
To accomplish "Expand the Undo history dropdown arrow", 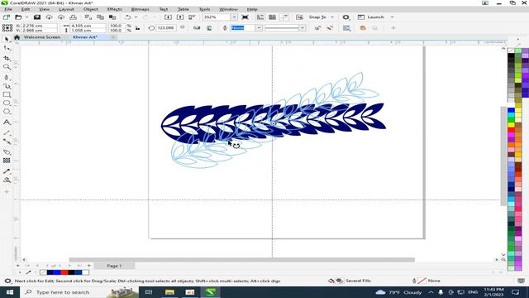I will click(136, 17).
